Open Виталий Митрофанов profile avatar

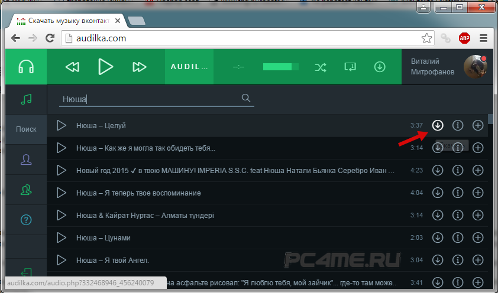click(475, 67)
